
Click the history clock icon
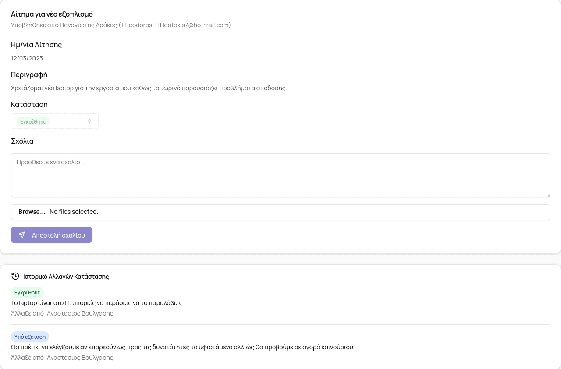15,276
